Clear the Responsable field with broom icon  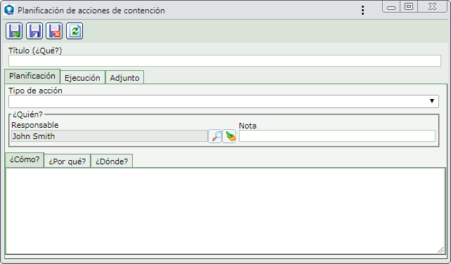pyautogui.click(x=230, y=136)
